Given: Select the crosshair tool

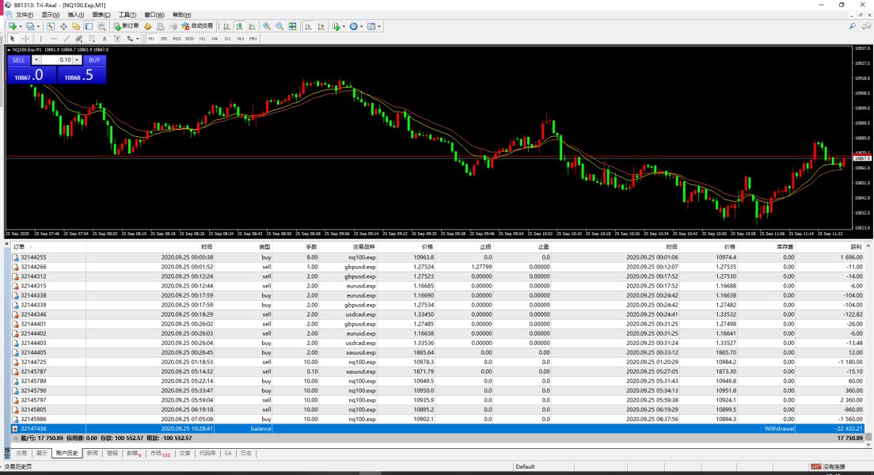Looking at the screenshot, I should tap(26, 38).
